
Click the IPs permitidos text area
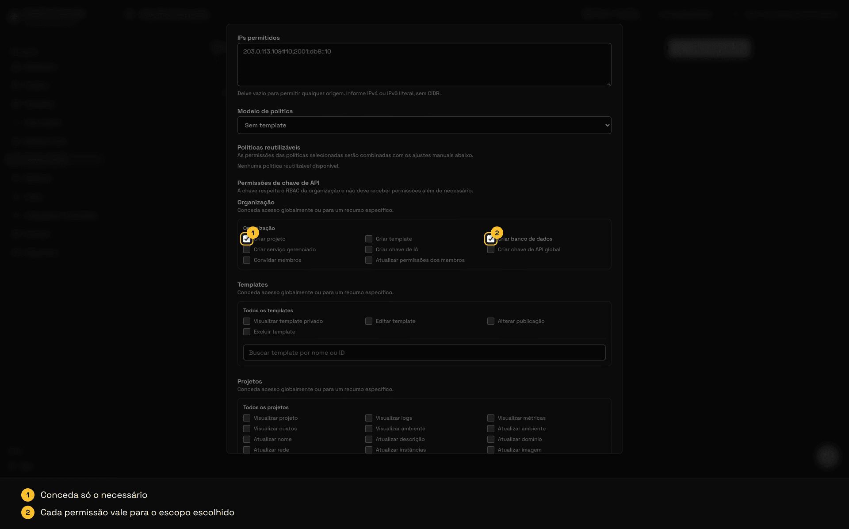click(x=424, y=65)
